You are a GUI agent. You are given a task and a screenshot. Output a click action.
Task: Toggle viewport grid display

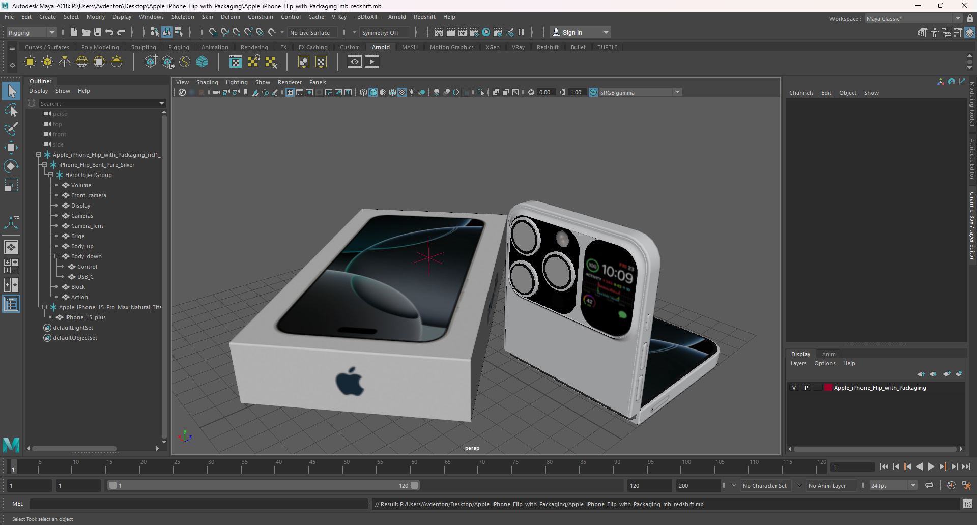pos(290,92)
